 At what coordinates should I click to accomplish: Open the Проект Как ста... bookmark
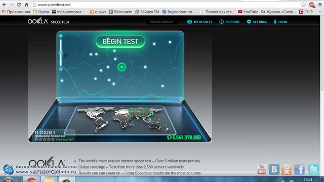(x=218, y=12)
